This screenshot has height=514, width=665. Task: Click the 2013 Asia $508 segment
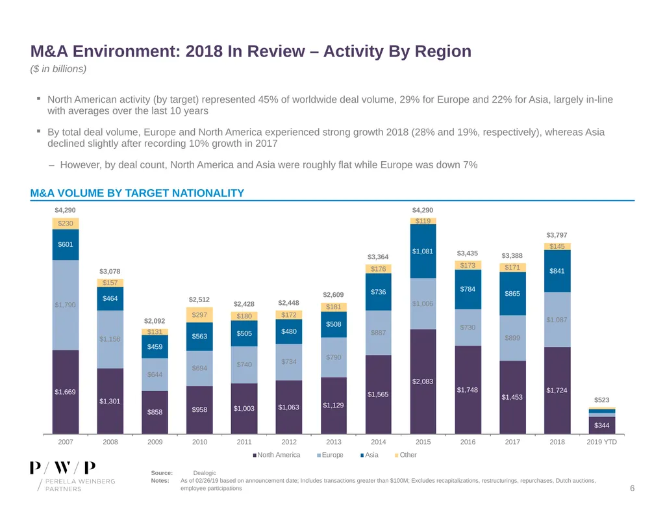pyautogui.click(x=334, y=324)
